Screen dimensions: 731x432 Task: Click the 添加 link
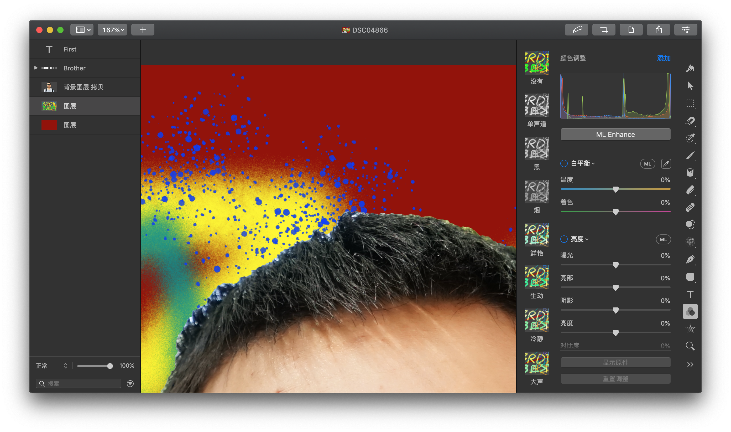(x=664, y=58)
